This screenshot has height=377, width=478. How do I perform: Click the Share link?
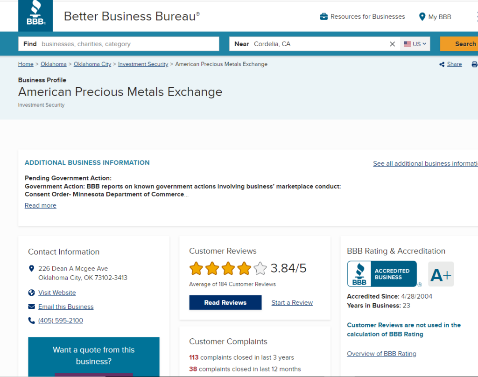coord(454,64)
